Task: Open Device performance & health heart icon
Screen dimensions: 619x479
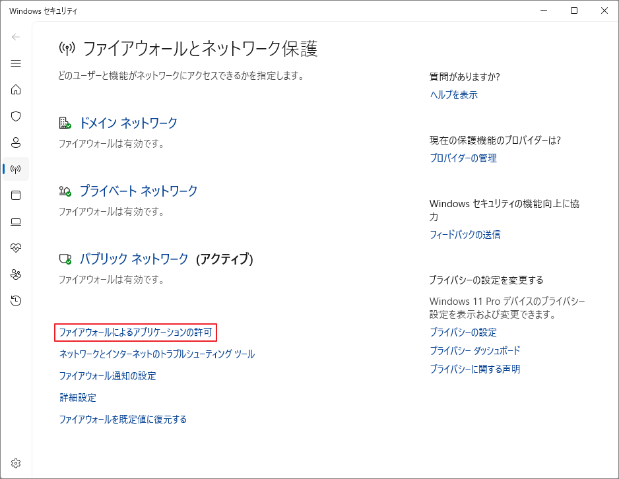Action: tap(16, 248)
